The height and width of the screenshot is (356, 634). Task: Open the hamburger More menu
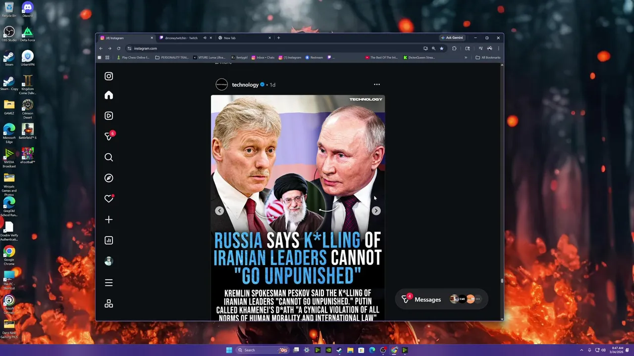click(108, 283)
